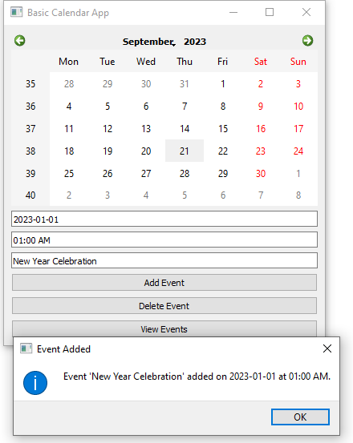The image size is (353, 443).
Task: Select Saturday September 30 in week 39
Action: (261, 173)
